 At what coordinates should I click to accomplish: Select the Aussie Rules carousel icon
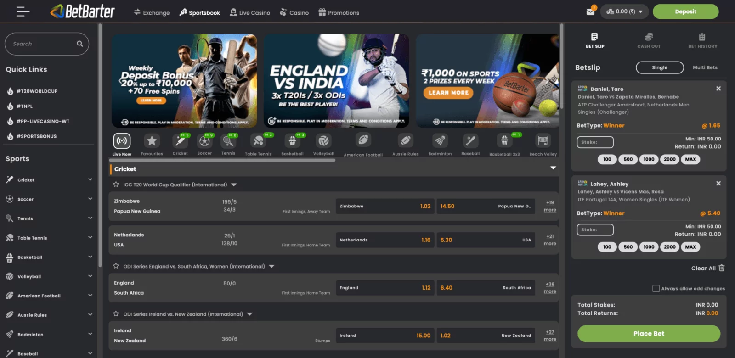tap(406, 140)
